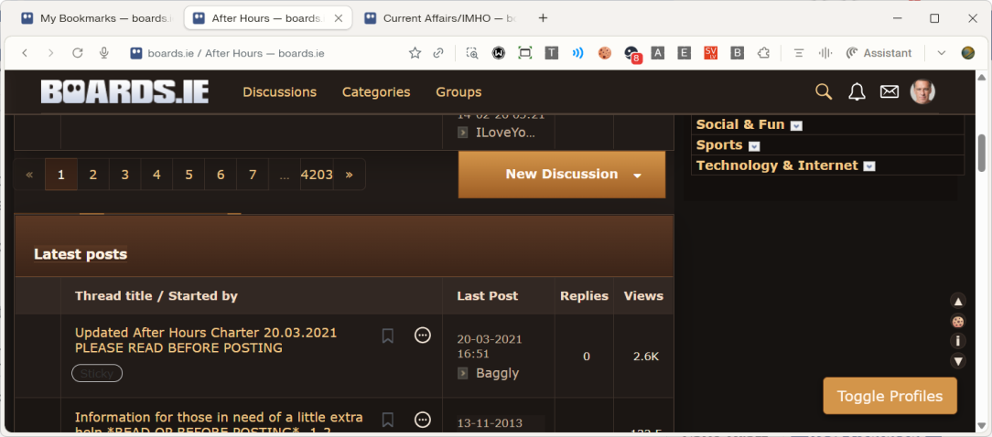Screen dimensions: 992x437
Task: Activate the microphone voice icon
Action: 104,53
